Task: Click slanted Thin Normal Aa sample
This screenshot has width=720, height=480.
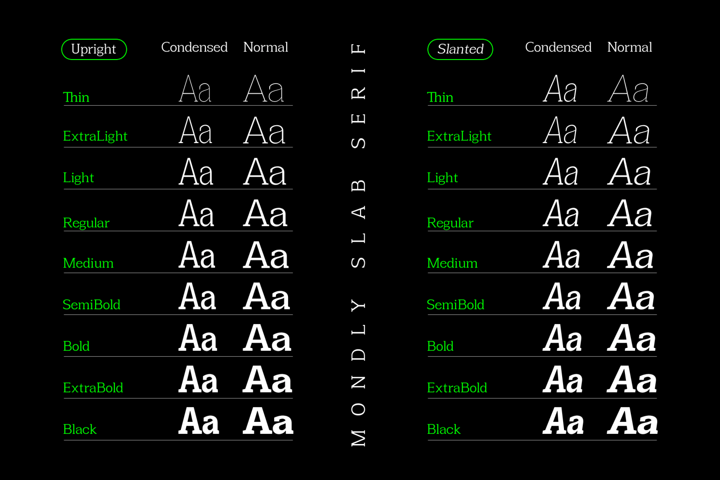Action: (628, 89)
